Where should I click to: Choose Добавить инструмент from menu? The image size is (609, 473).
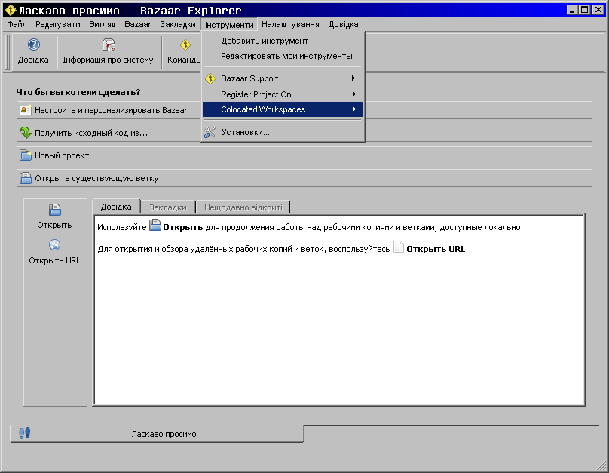tap(264, 41)
